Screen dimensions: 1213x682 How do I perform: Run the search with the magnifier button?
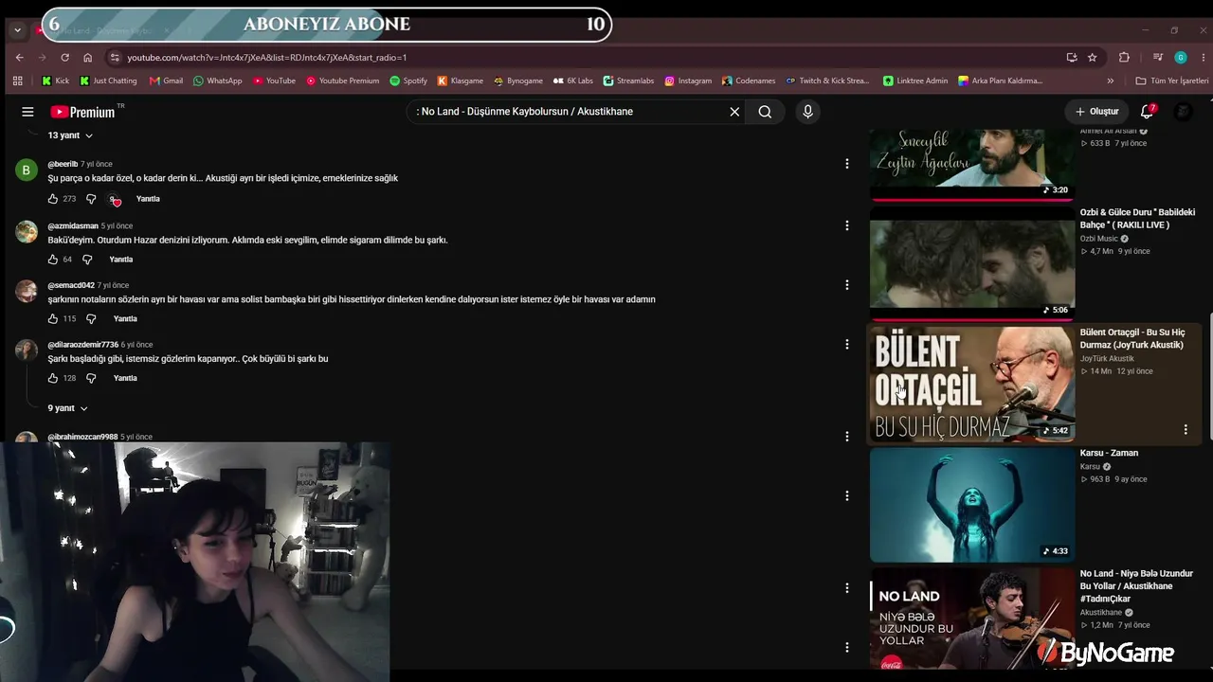pyautogui.click(x=765, y=112)
